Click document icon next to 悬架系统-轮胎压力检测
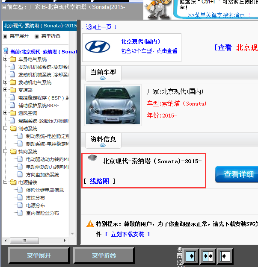 tap(12, 120)
